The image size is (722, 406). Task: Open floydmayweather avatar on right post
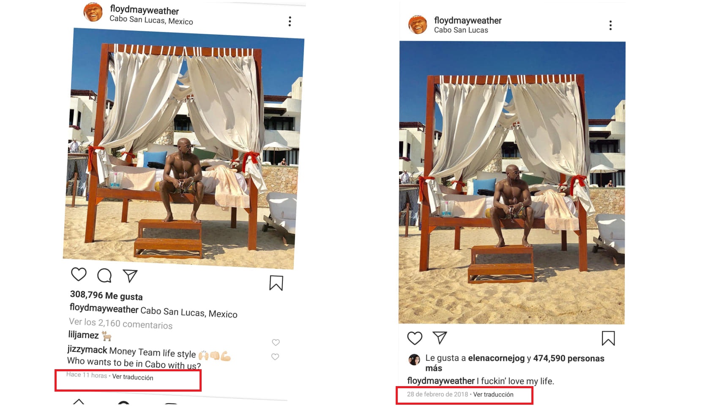(418, 25)
